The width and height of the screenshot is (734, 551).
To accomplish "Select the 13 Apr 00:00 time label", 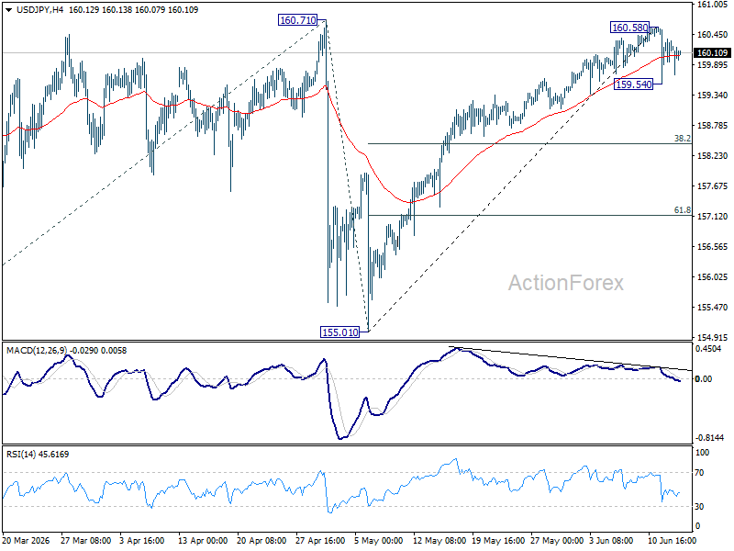I will tap(203, 540).
